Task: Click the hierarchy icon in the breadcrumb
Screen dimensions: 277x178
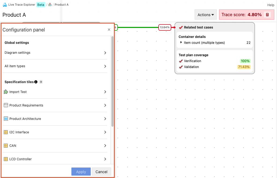Action: [x=50, y=5]
